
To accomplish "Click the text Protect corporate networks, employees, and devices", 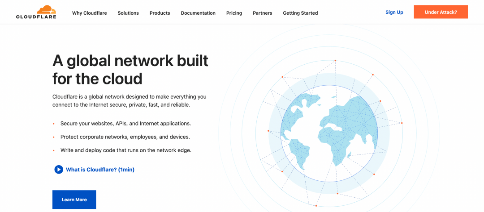I will click(x=125, y=137).
